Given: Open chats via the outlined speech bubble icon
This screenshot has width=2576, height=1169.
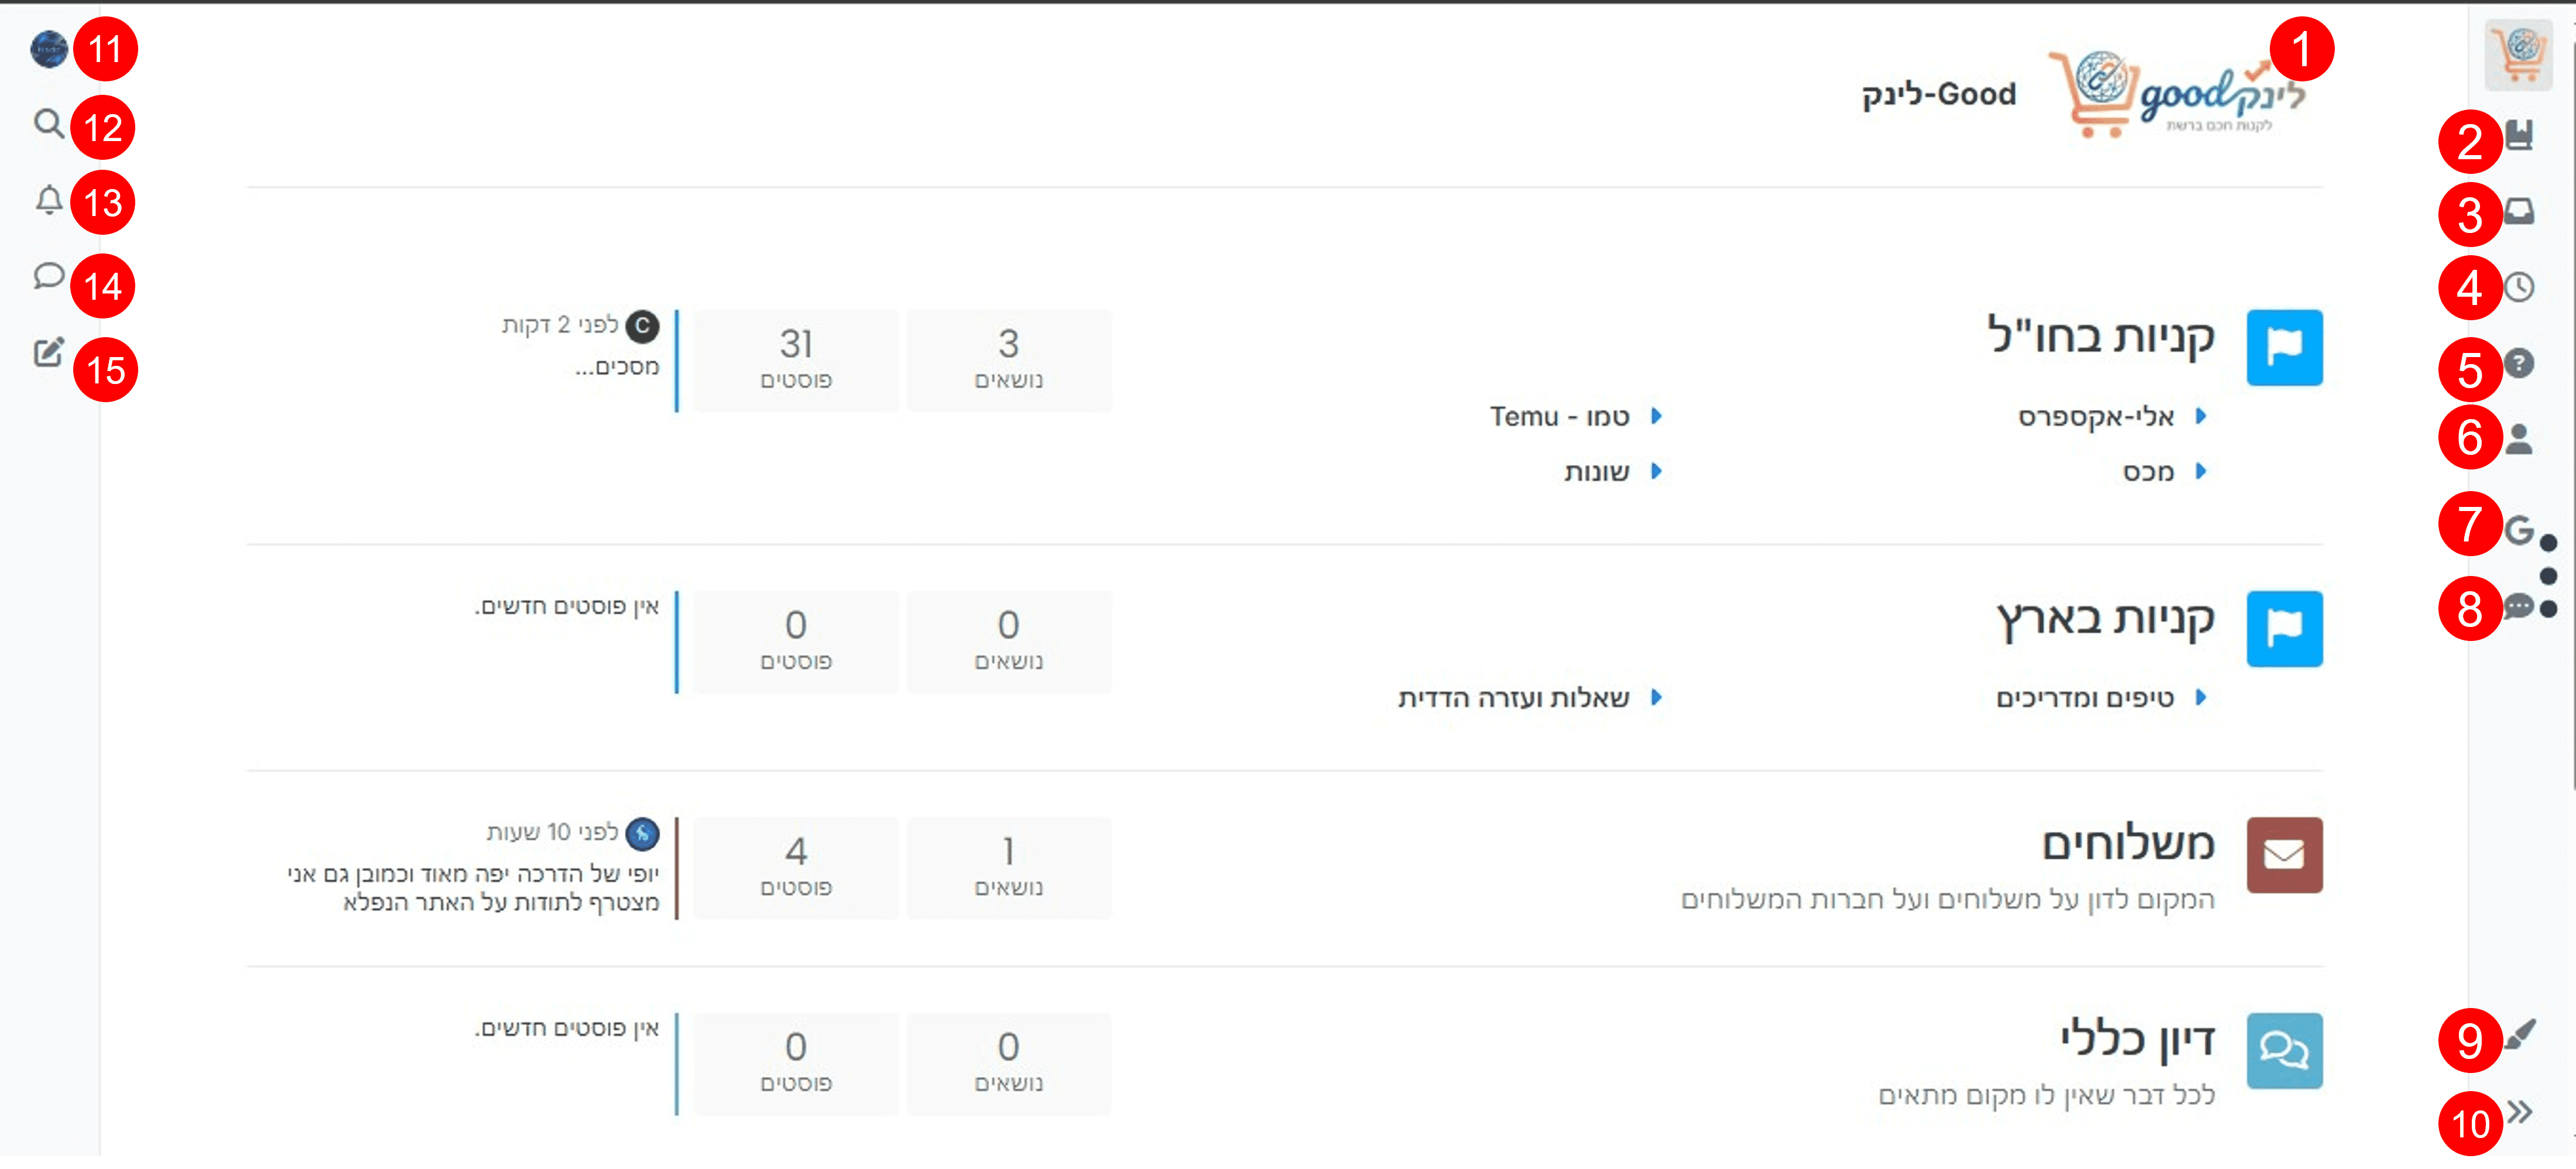Looking at the screenshot, I should (48, 276).
